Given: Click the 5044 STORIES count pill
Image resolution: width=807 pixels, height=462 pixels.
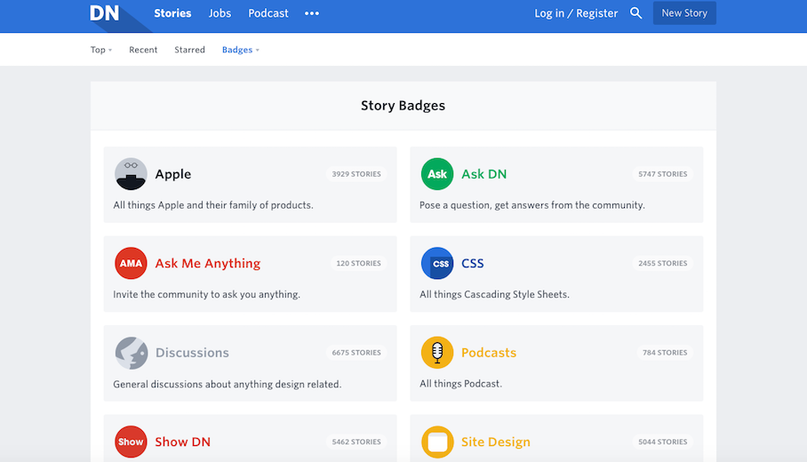Looking at the screenshot, I should 662,442.
